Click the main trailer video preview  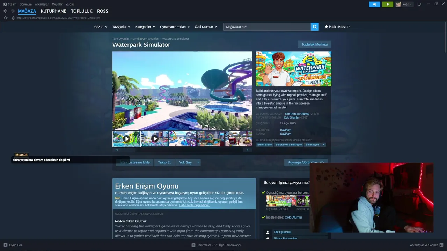coord(182,91)
